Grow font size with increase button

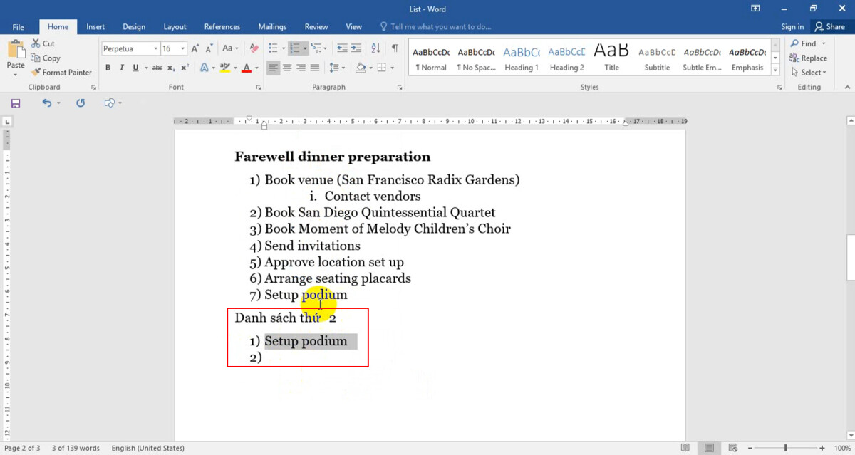pos(196,48)
